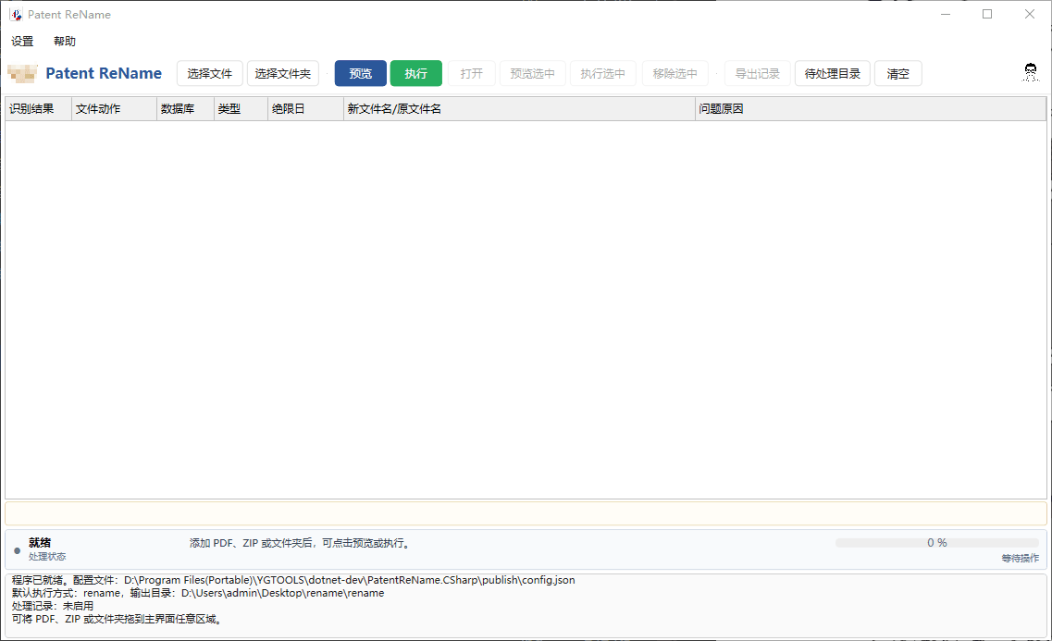Click the 导出记录 button
This screenshot has height=641, width=1052.
click(758, 74)
